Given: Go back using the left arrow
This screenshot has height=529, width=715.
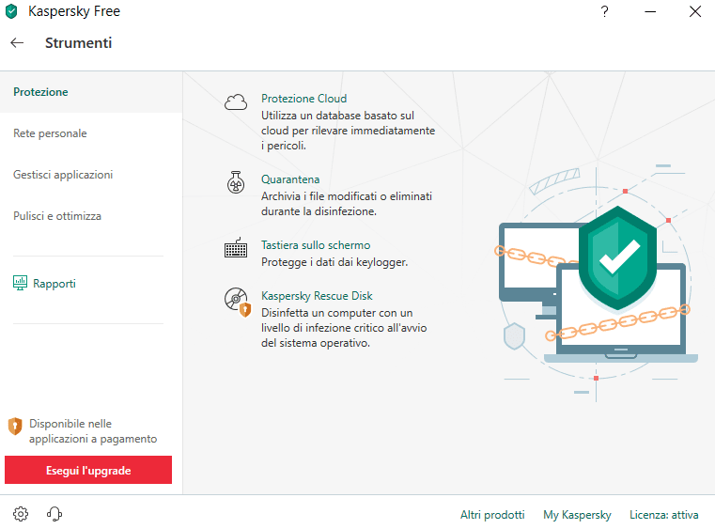Looking at the screenshot, I should click(x=17, y=43).
